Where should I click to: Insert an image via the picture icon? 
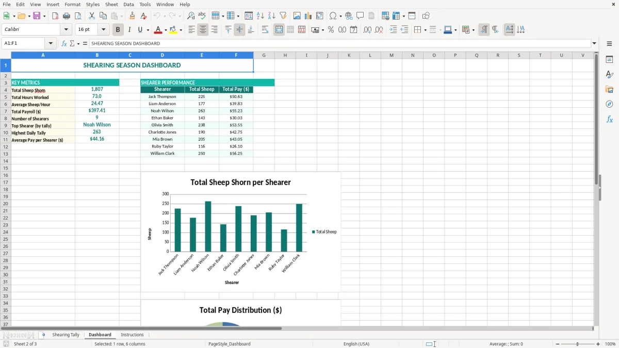[297, 16]
